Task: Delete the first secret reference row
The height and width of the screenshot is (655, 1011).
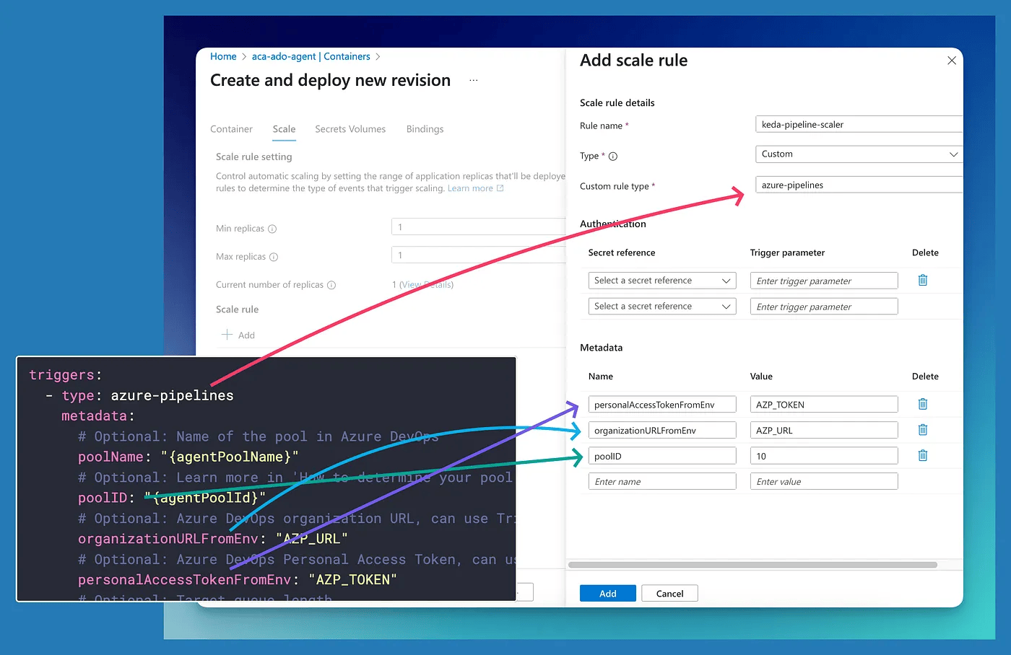Action: 922,280
